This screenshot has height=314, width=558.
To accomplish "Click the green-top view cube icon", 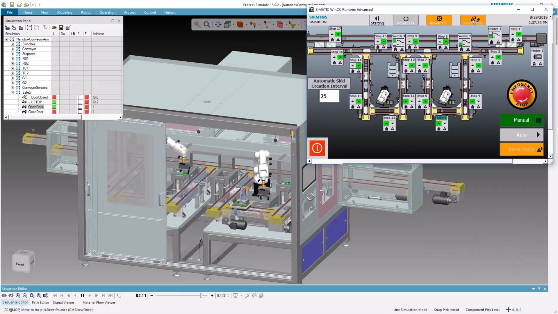I will [227, 24].
